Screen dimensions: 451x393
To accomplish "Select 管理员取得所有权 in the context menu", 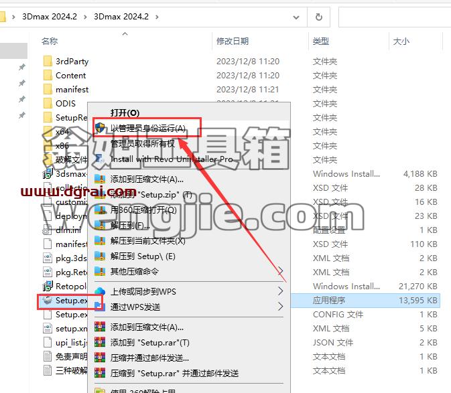I will (143, 143).
